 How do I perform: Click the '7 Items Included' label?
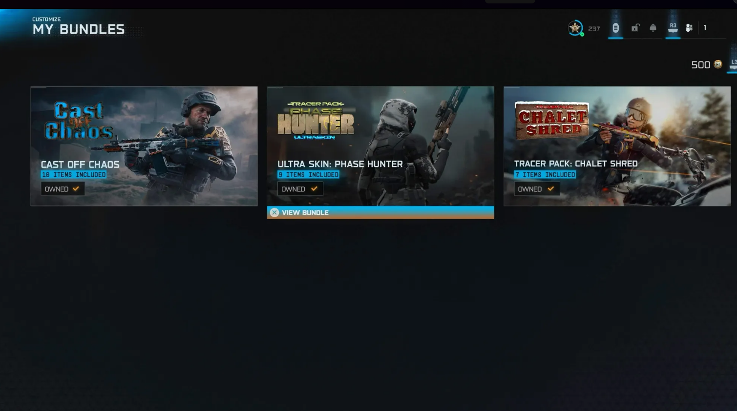click(545, 175)
